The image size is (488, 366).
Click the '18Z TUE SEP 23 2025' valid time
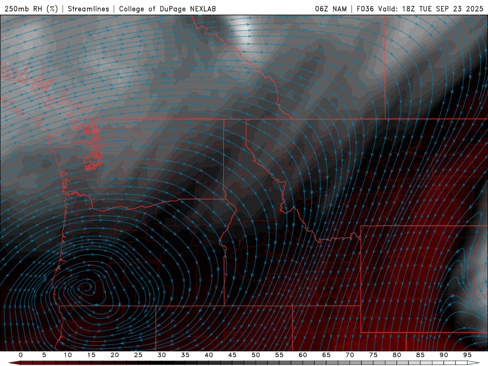tap(443, 9)
